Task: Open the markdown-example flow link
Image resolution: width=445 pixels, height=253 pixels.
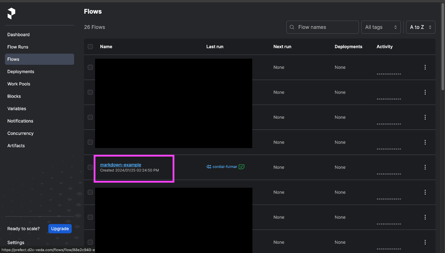Action: [x=120, y=165]
